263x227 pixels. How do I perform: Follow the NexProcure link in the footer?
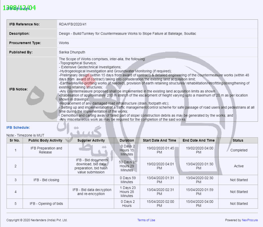click(x=250, y=220)
